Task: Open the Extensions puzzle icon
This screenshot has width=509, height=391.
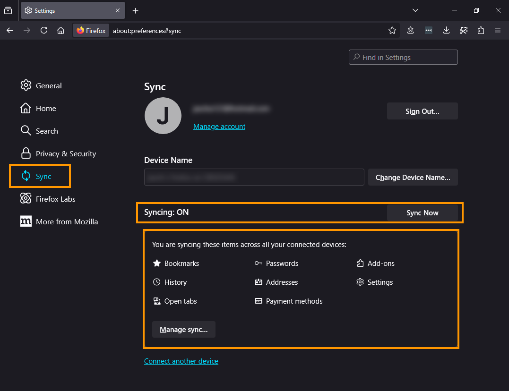Action: point(481,31)
